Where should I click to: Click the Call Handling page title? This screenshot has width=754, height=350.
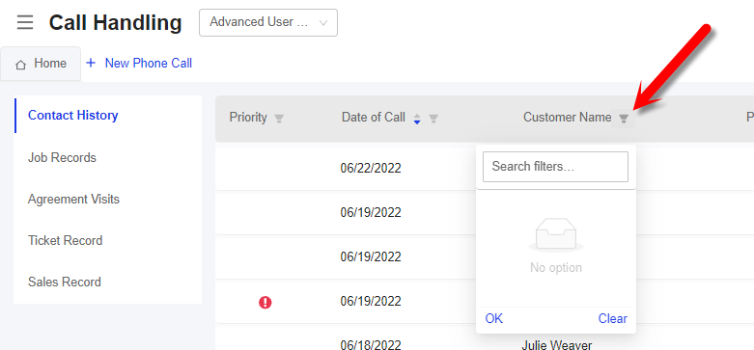click(116, 22)
